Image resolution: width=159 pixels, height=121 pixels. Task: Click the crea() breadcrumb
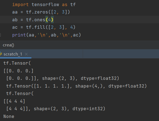click(8, 45)
